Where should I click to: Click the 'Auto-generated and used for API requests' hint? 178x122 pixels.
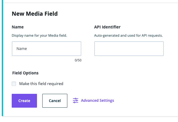tap(128, 35)
